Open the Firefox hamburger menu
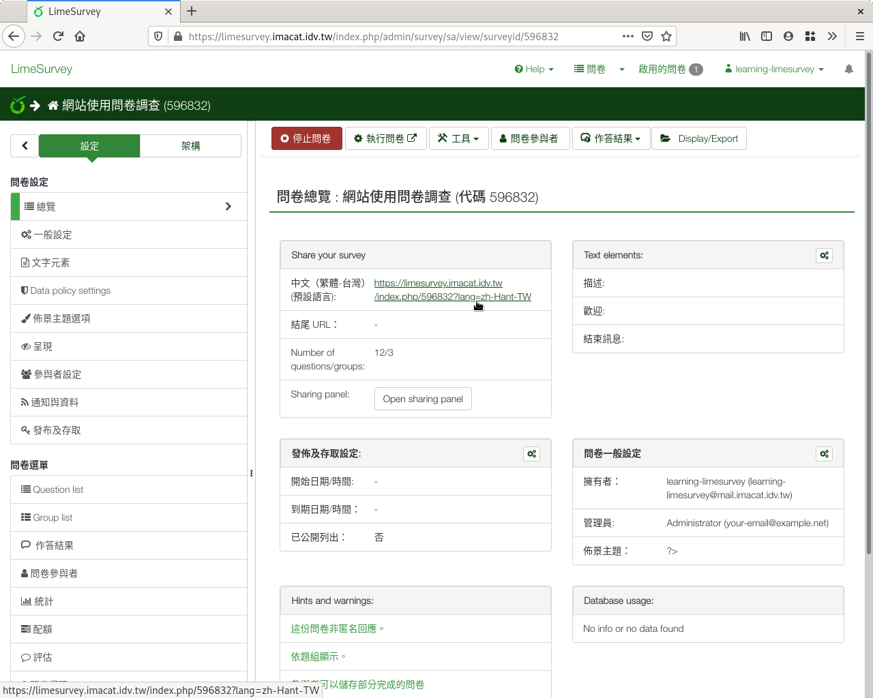 (x=860, y=36)
